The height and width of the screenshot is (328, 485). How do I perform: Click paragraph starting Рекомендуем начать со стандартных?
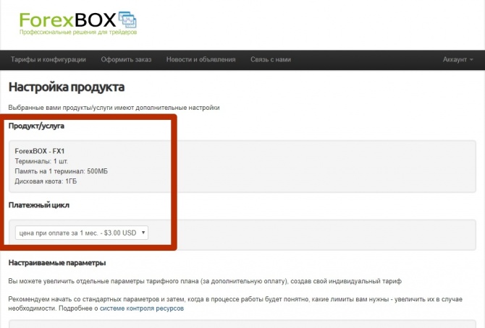point(235,303)
